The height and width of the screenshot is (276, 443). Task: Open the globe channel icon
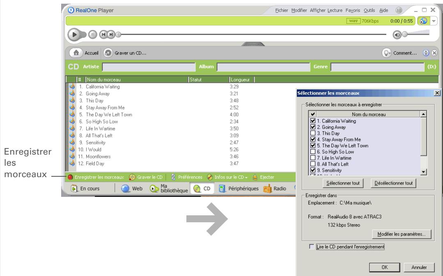tap(423, 21)
